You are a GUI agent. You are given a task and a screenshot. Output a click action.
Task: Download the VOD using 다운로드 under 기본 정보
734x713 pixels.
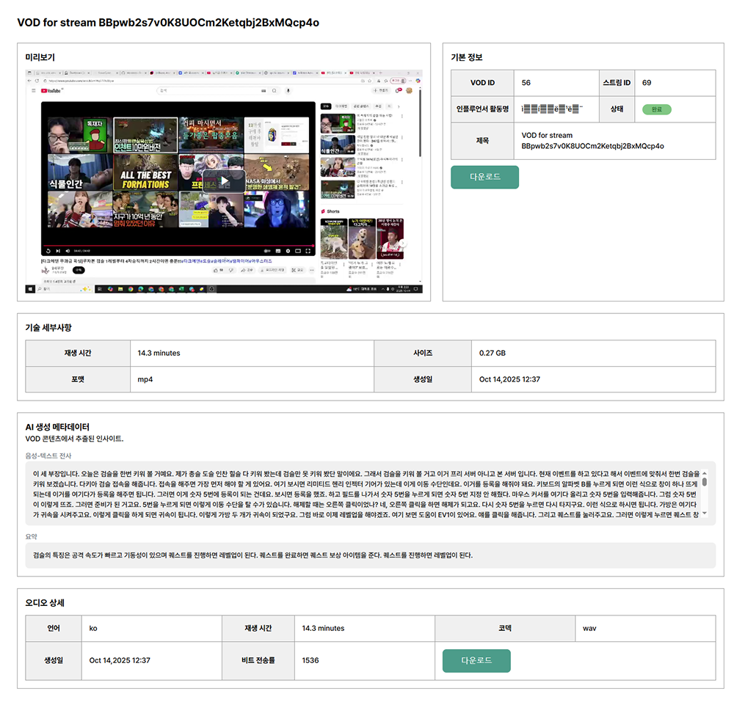(484, 178)
